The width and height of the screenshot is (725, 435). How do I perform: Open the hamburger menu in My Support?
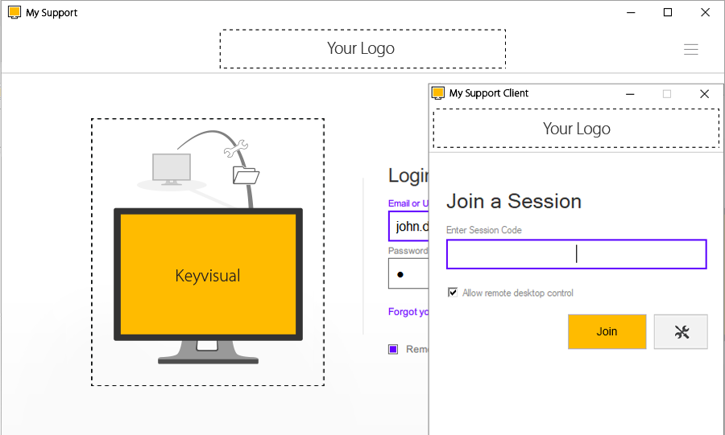(690, 49)
